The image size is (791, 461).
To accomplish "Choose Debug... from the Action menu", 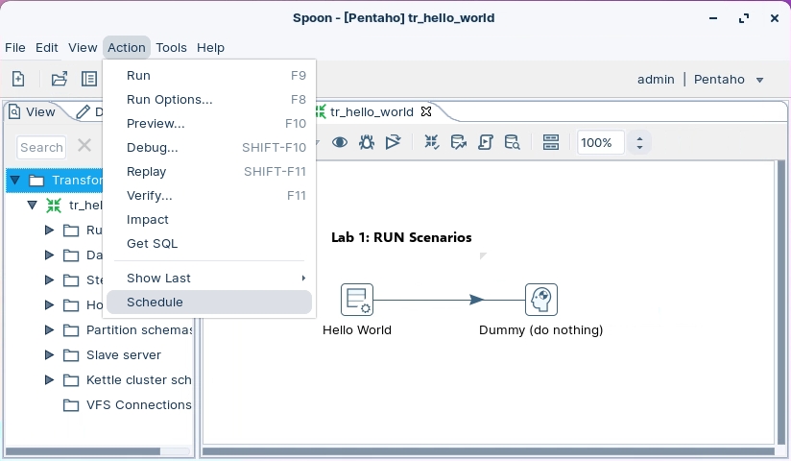I will [x=209, y=148].
